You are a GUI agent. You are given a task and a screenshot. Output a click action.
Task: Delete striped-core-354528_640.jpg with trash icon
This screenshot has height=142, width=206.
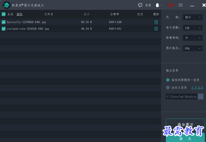click(156, 29)
